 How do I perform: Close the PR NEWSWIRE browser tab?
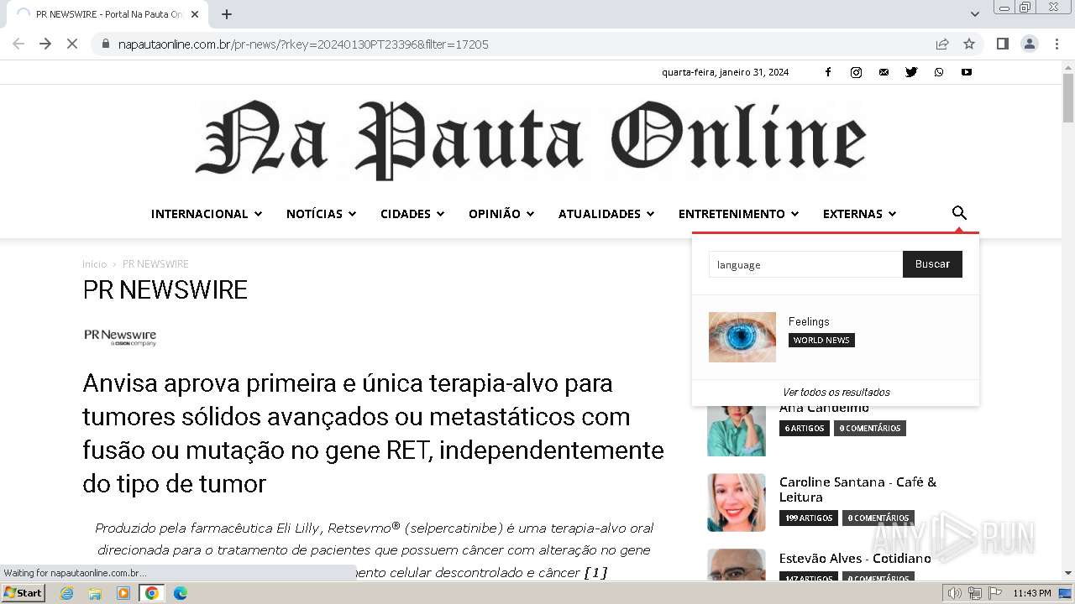195,14
